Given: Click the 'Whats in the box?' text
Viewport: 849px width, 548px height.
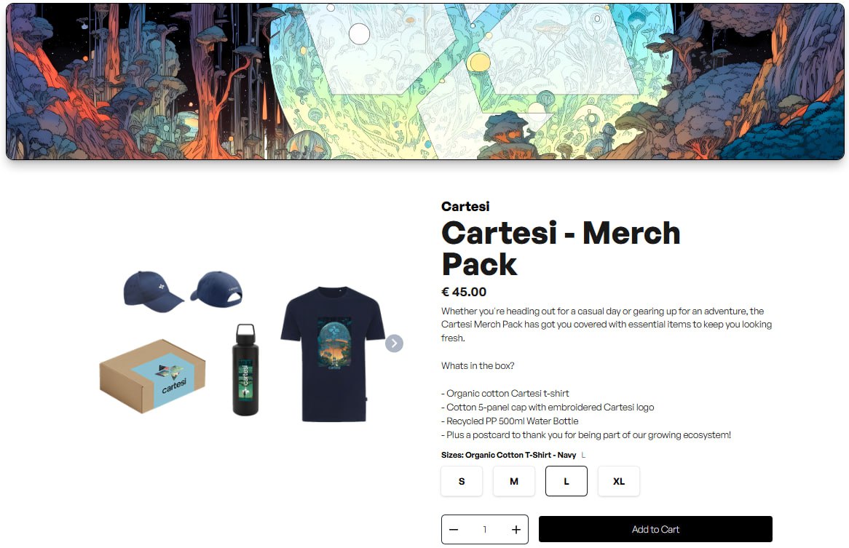Looking at the screenshot, I should (x=478, y=365).
